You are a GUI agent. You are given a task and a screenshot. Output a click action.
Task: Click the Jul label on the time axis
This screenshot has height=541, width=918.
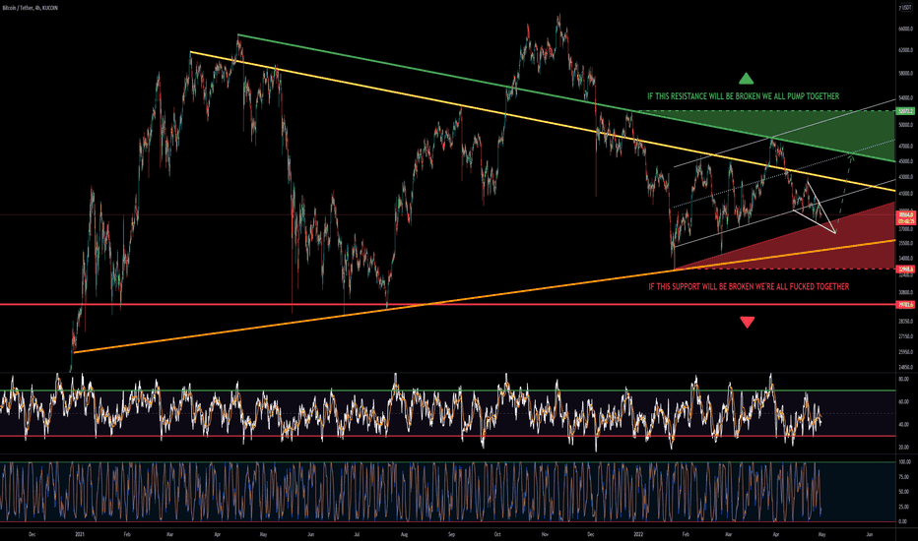357,534
